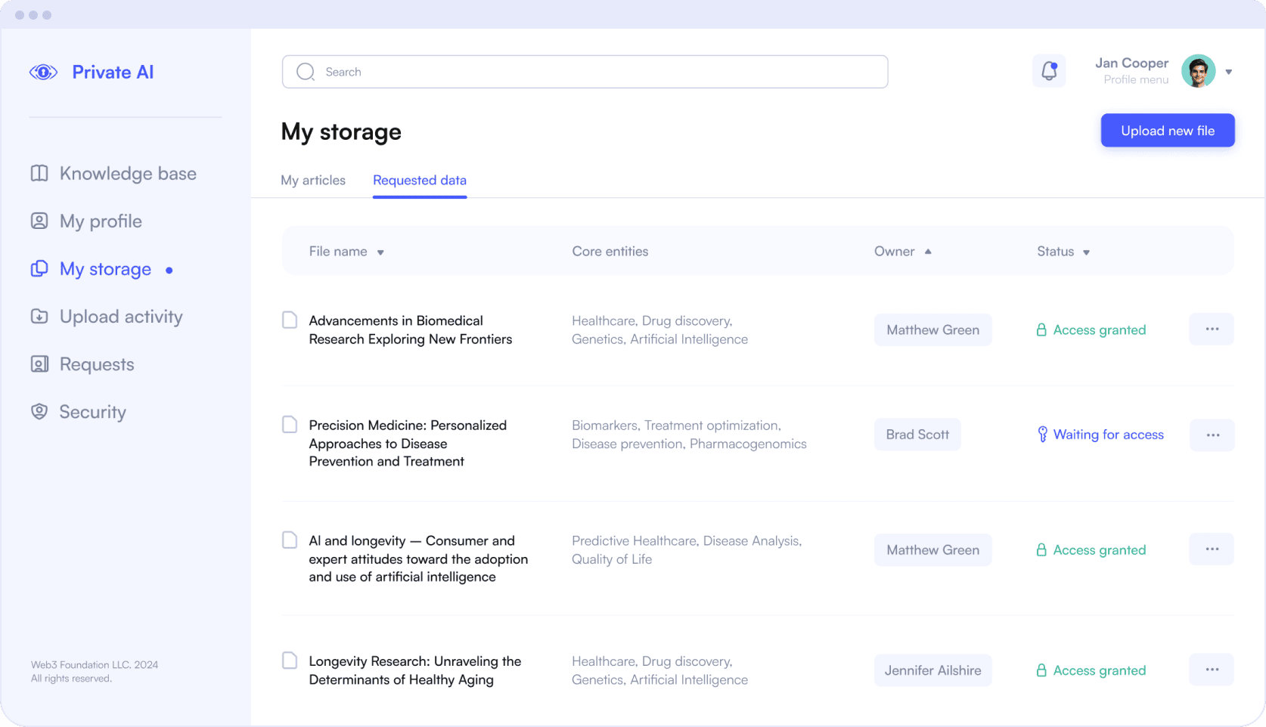Switch to the My articles tab
This screenshot has height=727, width=1266.
(313, 181)
